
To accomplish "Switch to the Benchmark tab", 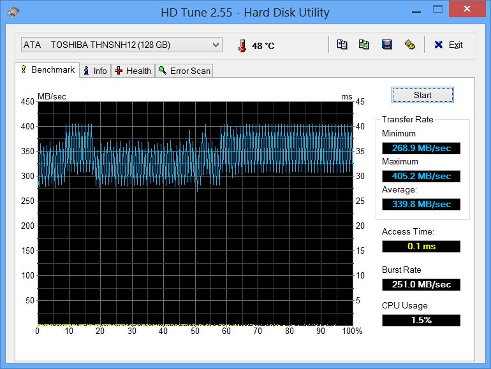I will coord(47,69).
